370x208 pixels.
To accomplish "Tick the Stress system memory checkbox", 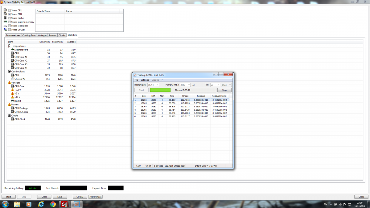I will 10,22.
